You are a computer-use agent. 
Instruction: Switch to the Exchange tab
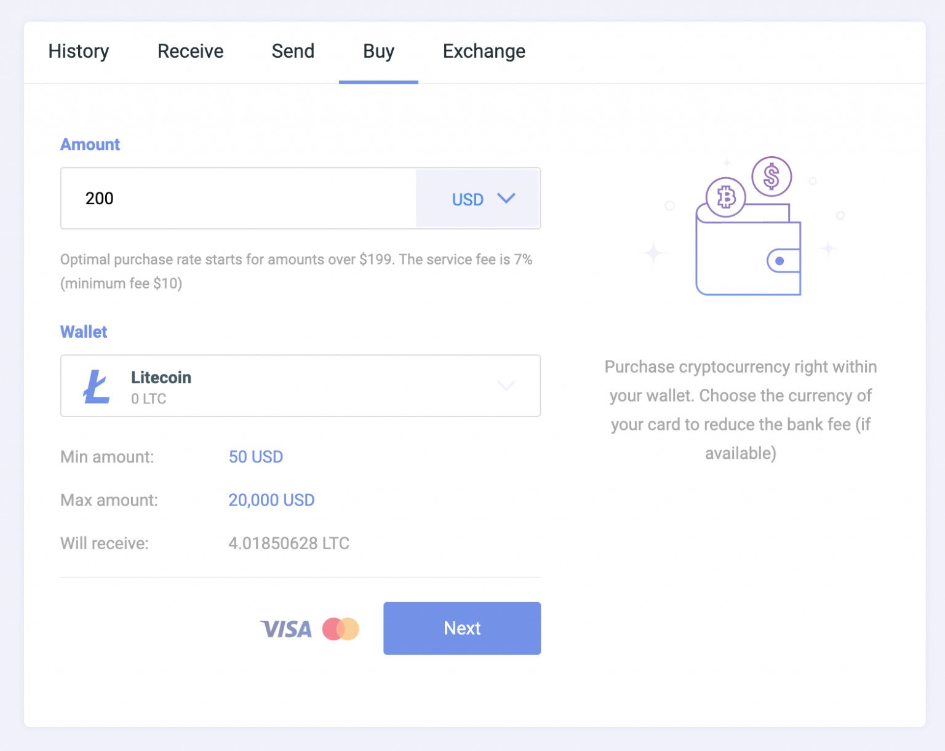(x=484, y=51)
